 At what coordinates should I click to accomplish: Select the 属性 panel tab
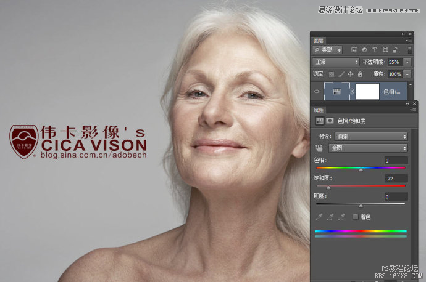pyautogui.click(x=319, y=110)
